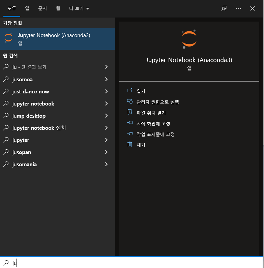Click the magnifier icon in the search box

(x=6, y=263)
